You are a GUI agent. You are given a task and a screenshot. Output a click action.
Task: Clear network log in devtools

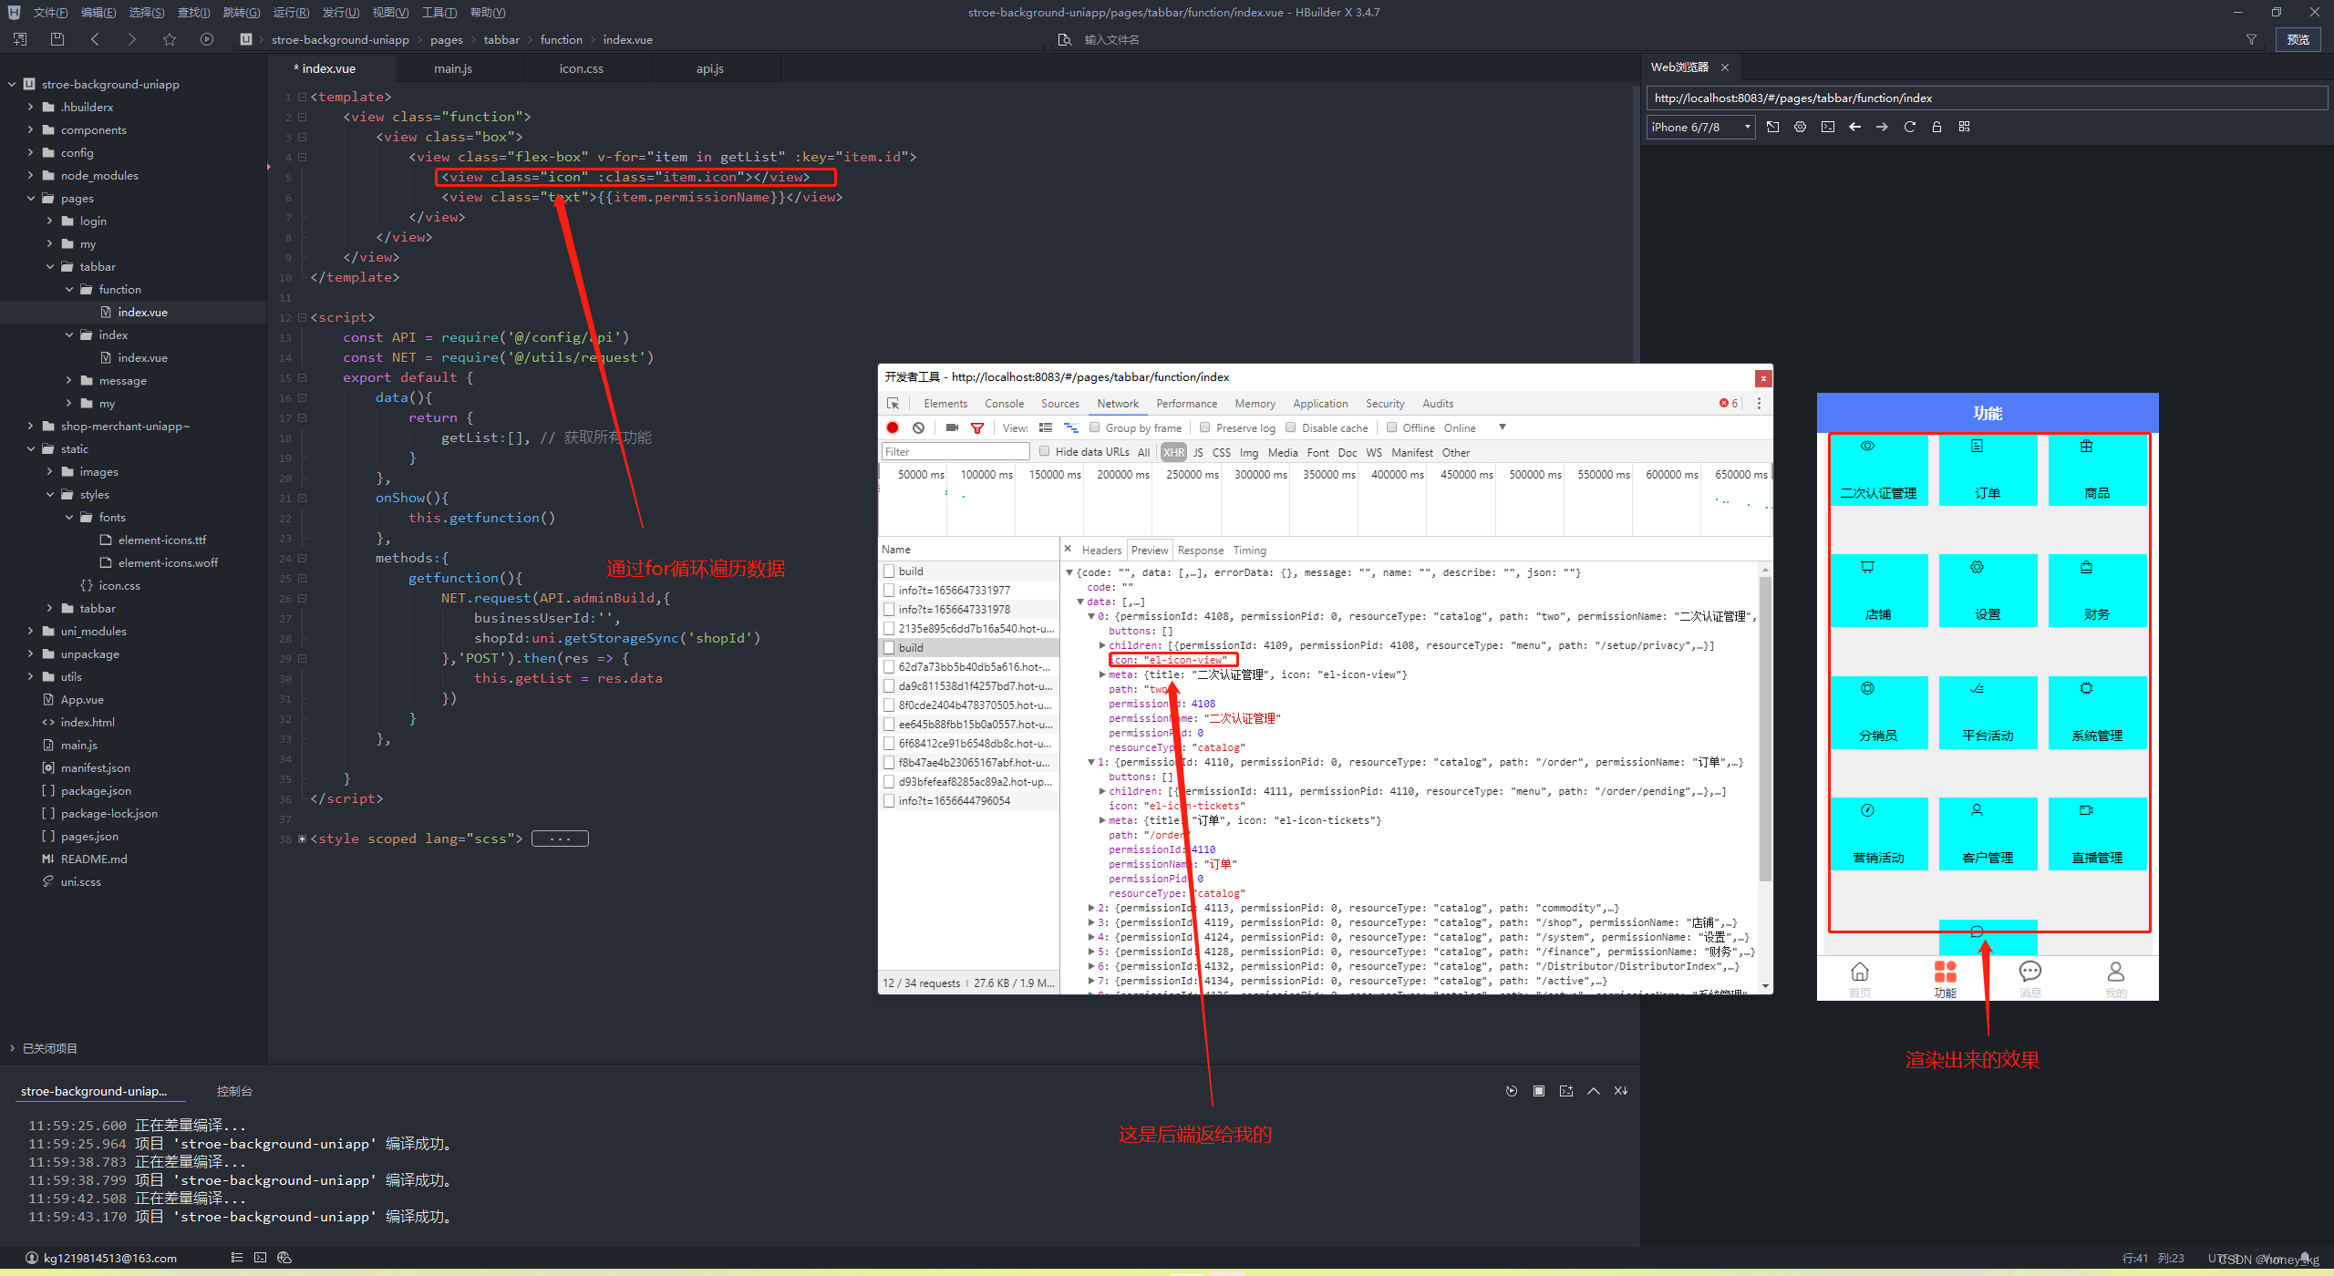(x=918, y=427)
